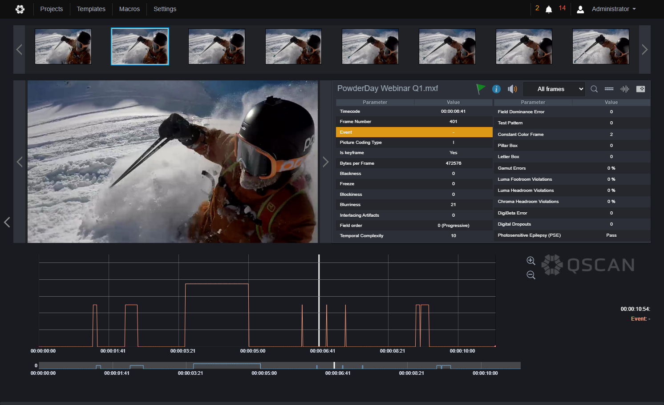Zoom in on the timeline graph
The width and height of the screenshot is (664, 405).
click(531, 261)
